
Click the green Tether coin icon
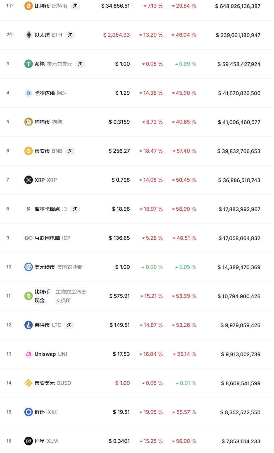click(x=28, y=64)
